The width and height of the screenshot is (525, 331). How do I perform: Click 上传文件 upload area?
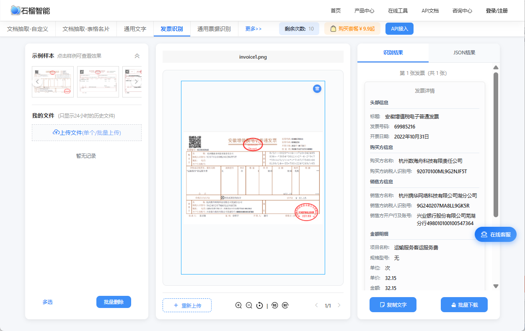87,133
